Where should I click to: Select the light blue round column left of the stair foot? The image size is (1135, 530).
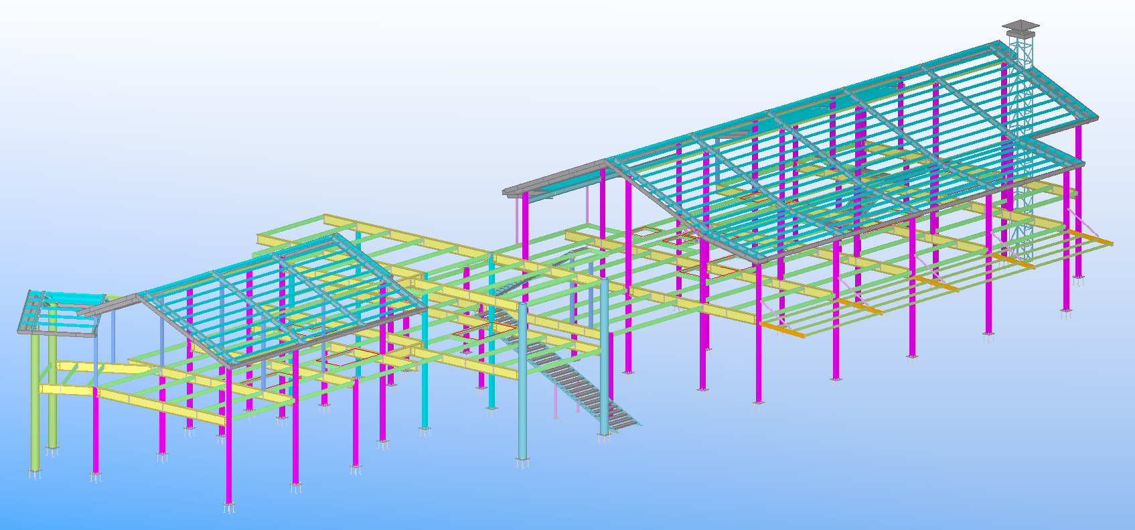(522, 382)
